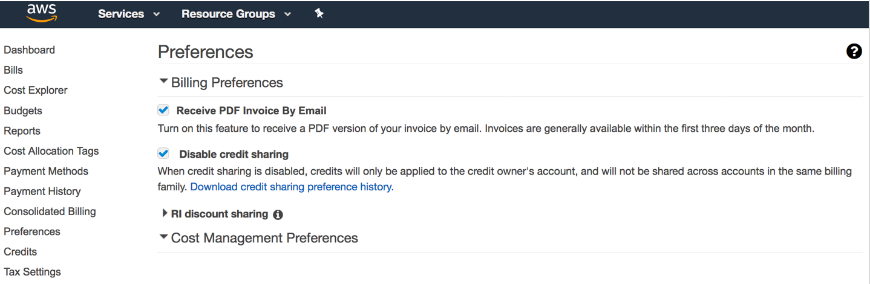Navigate to Payment Methods
The image size is (870, 284).
pos(46,171)
